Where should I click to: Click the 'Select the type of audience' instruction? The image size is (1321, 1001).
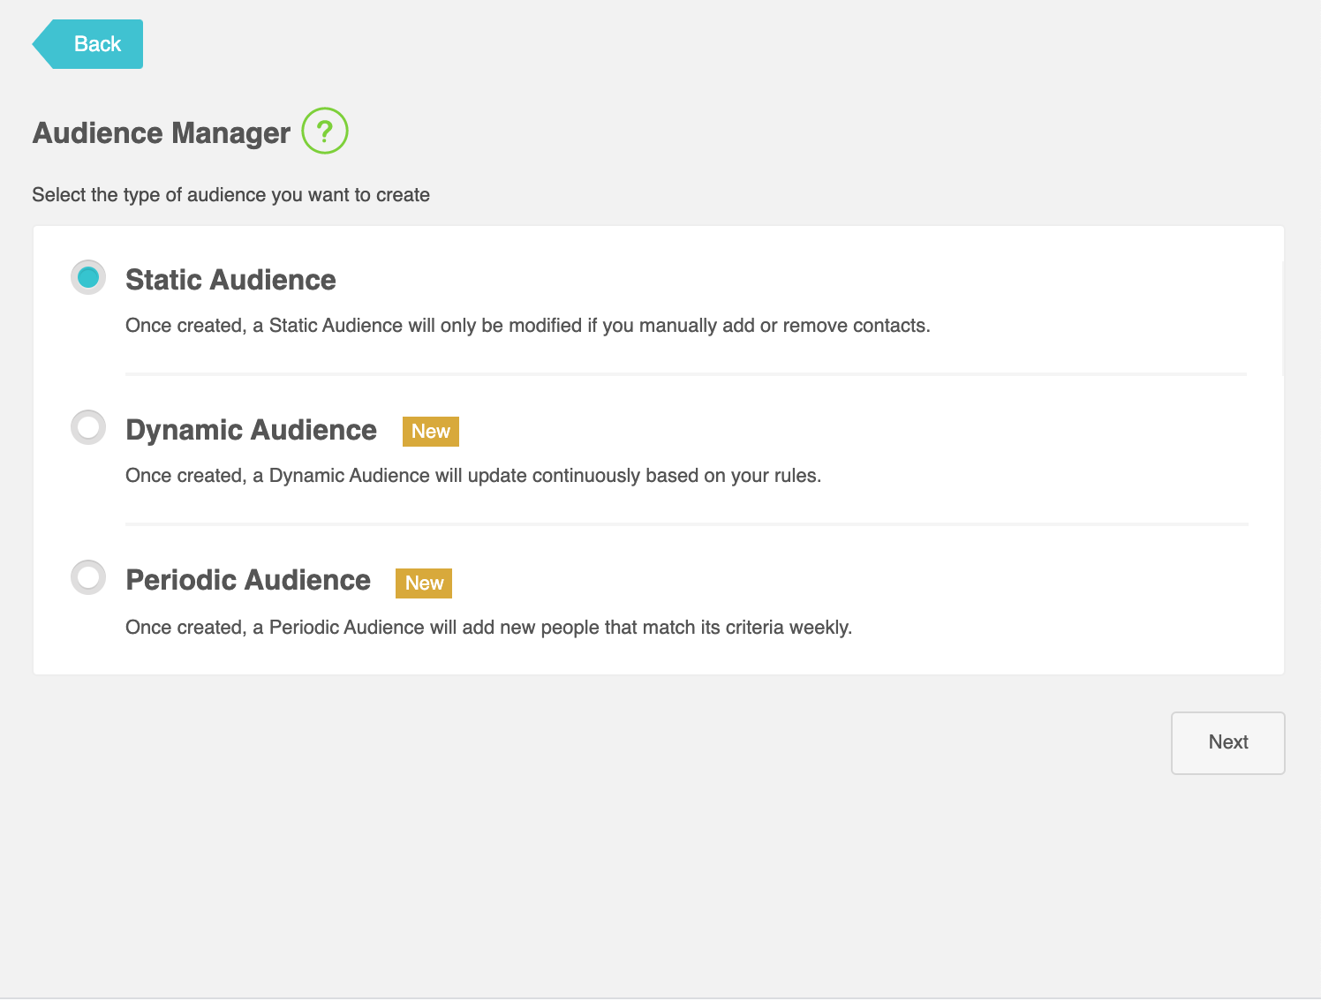(x=230, y=195)
